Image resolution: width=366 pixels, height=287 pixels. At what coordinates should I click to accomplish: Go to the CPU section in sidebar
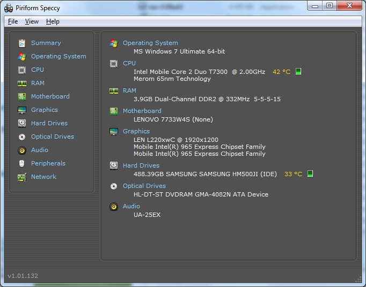(x=38, y=70)
